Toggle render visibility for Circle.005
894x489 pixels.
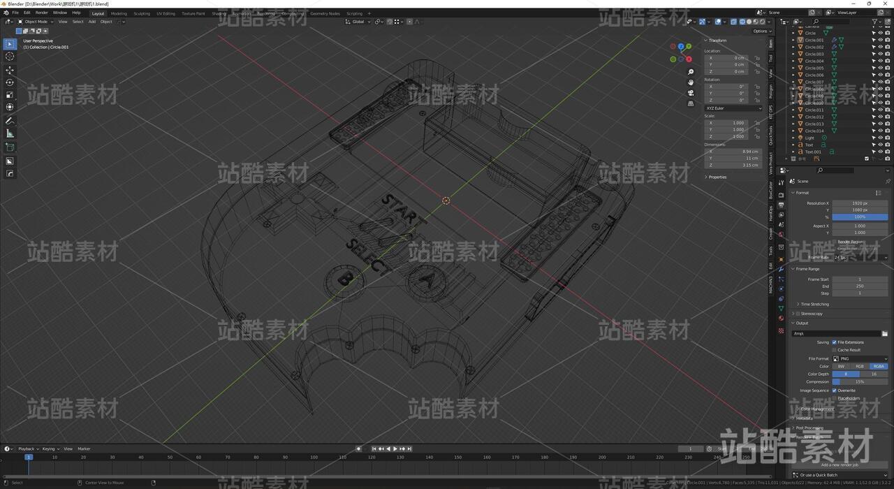tap(886, 68)
